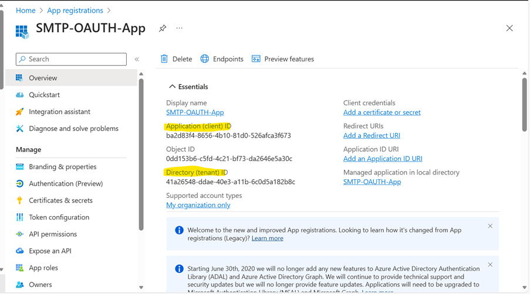The width and height of the screenshot is (530, 294).
Task: Click the Certificates & secrets key icon
Action: 19,200
